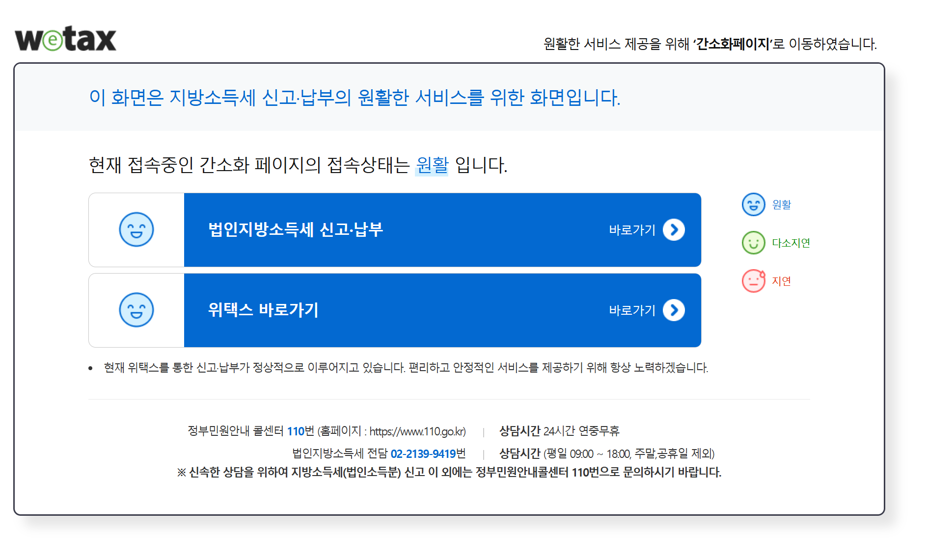Click blue headline '이 화면은 지방소득세 신고·납부의...'
The width and height of the screenshot is (927, 554).
click(354, 97)
